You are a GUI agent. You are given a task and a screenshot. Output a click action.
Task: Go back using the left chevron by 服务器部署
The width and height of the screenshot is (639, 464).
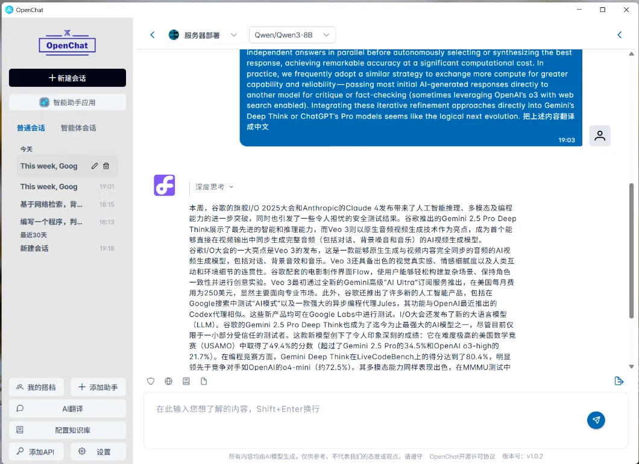153,35
